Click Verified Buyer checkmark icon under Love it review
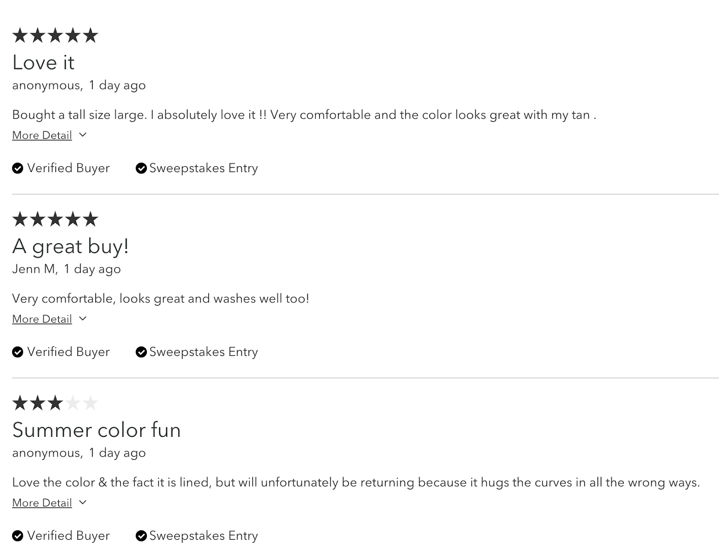 [x=18, y=168]
